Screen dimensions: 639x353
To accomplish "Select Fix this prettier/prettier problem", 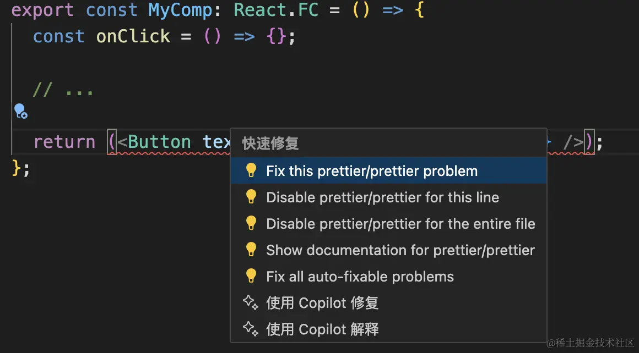I will pos(371,170).
